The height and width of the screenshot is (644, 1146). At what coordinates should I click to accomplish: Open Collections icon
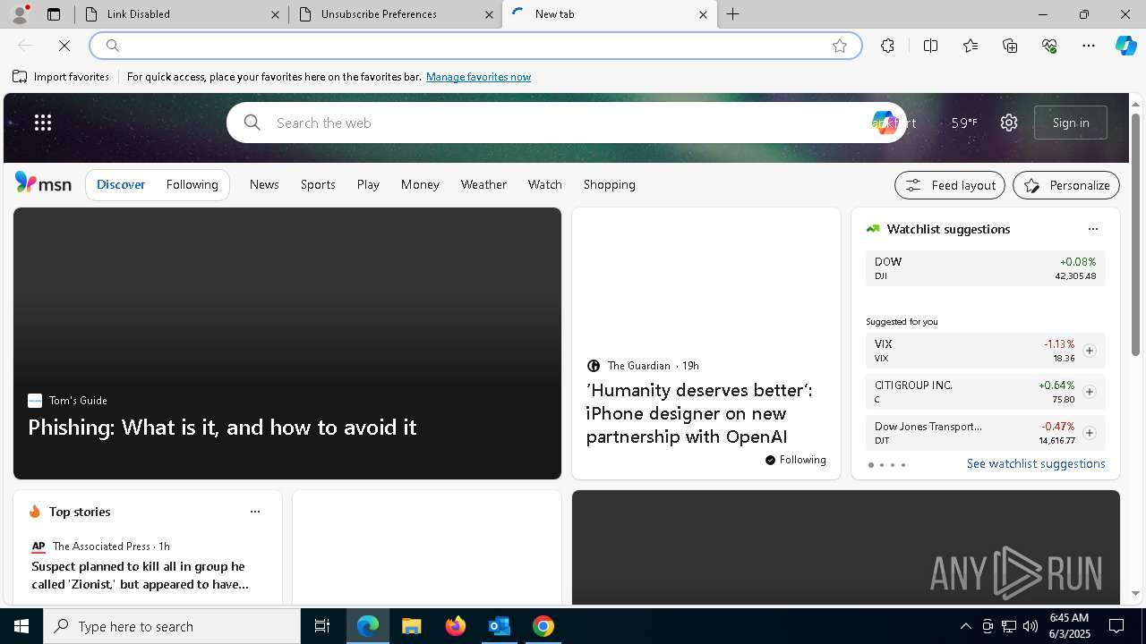(1010, 46)
